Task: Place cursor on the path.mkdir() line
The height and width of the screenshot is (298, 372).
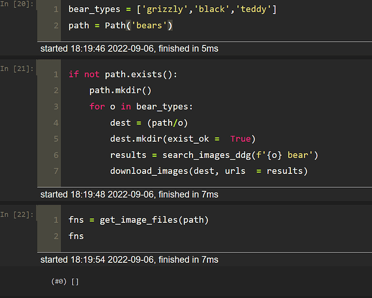Action: pyautogui.click(x=121, y=91)
